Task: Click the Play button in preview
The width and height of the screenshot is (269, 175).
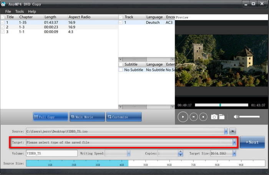Action: coord(183,117)
